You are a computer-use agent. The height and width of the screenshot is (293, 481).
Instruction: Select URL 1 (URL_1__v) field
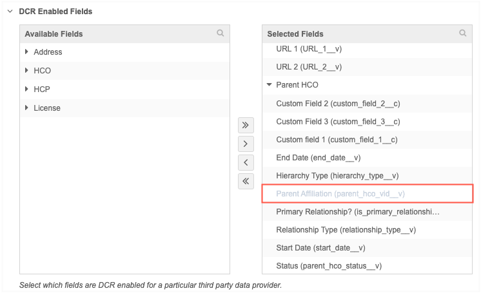coord(309,49)
